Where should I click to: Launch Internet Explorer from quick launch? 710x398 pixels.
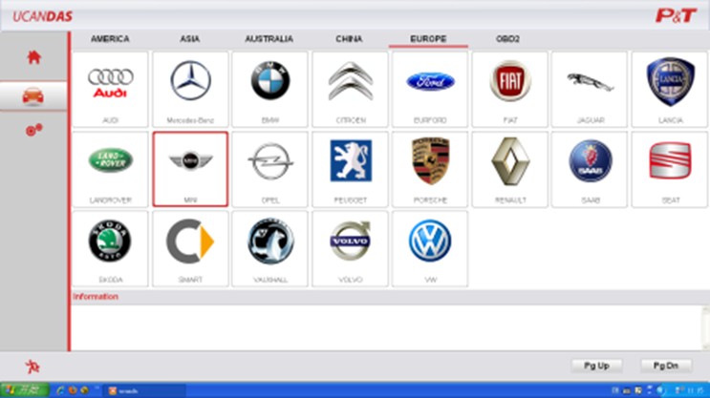(60, 390)
